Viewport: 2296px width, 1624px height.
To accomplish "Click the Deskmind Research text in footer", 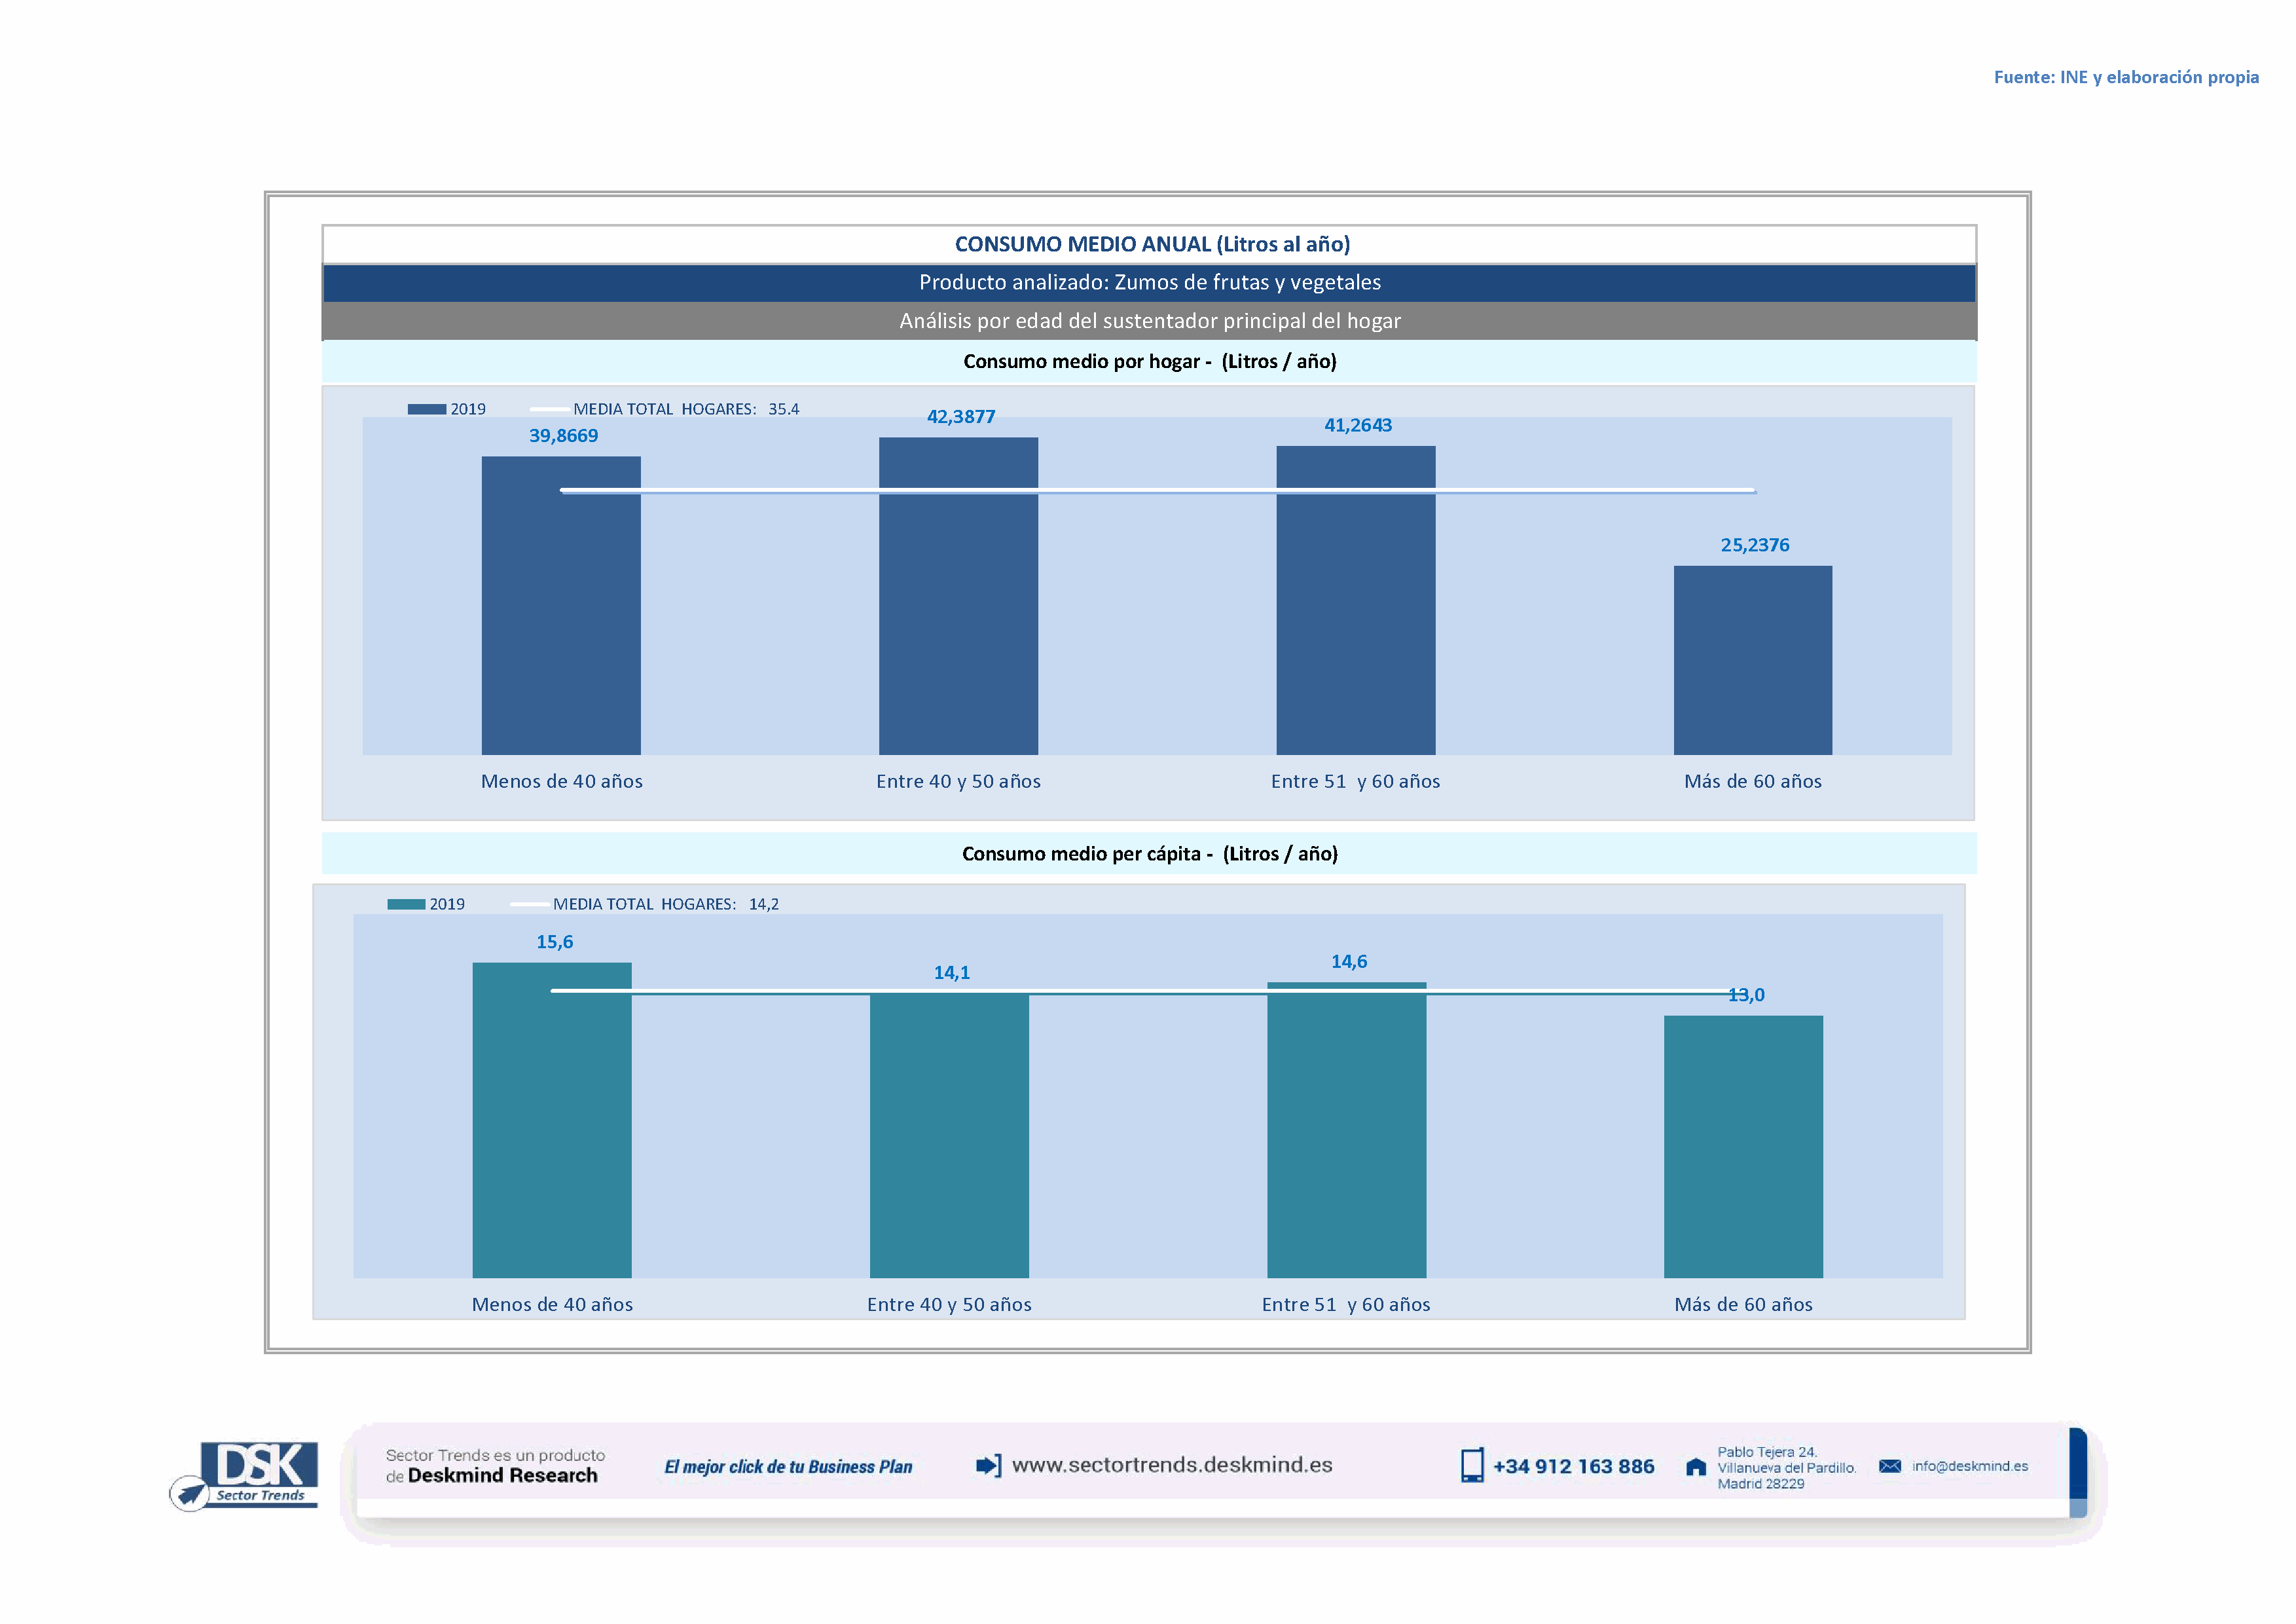I will [502, 1476].
